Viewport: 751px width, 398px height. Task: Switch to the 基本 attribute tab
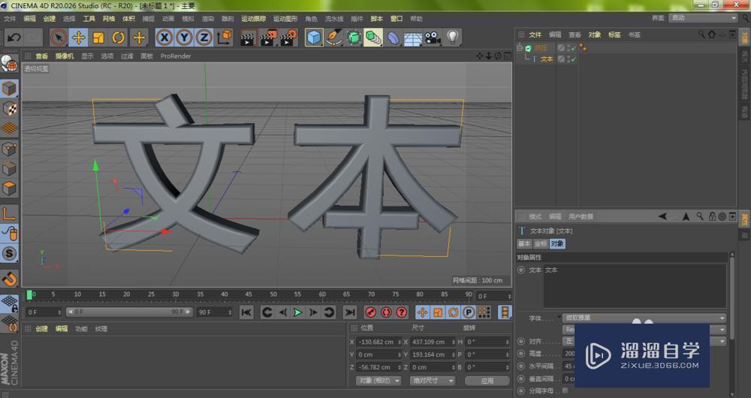click(x=524, y=244)
